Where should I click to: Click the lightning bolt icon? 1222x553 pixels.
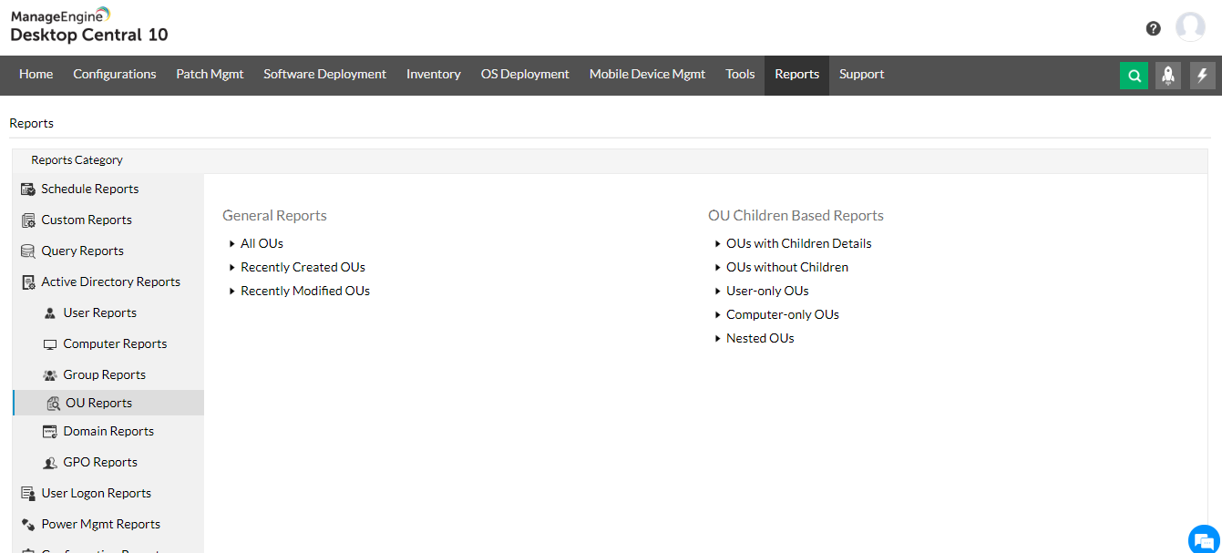coord(1203,76)
